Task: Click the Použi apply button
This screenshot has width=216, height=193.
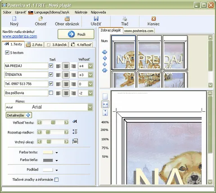Action: [76, 34]
